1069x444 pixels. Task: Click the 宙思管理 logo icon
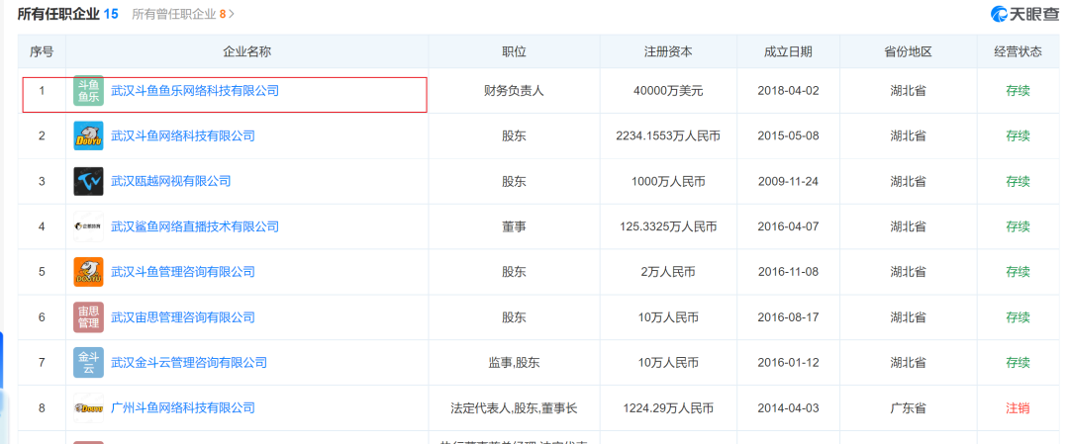pos(89,317)
